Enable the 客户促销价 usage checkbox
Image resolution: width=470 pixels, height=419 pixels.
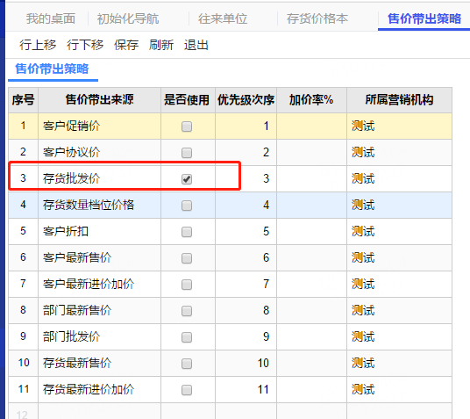pyautogui.click(x=187, y=126)
